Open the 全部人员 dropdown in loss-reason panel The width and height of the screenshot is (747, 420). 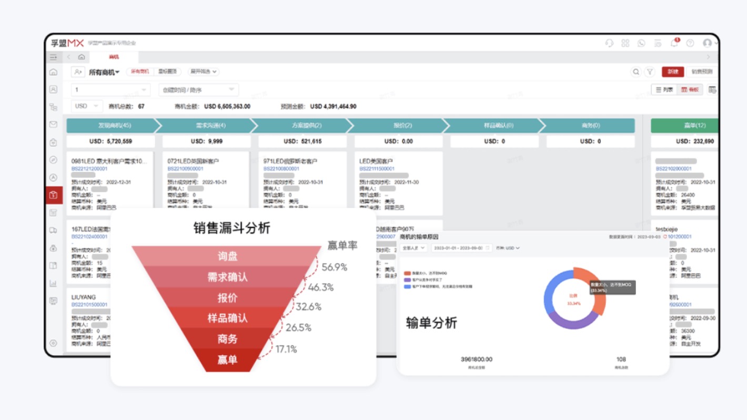[x=414, y=247]
